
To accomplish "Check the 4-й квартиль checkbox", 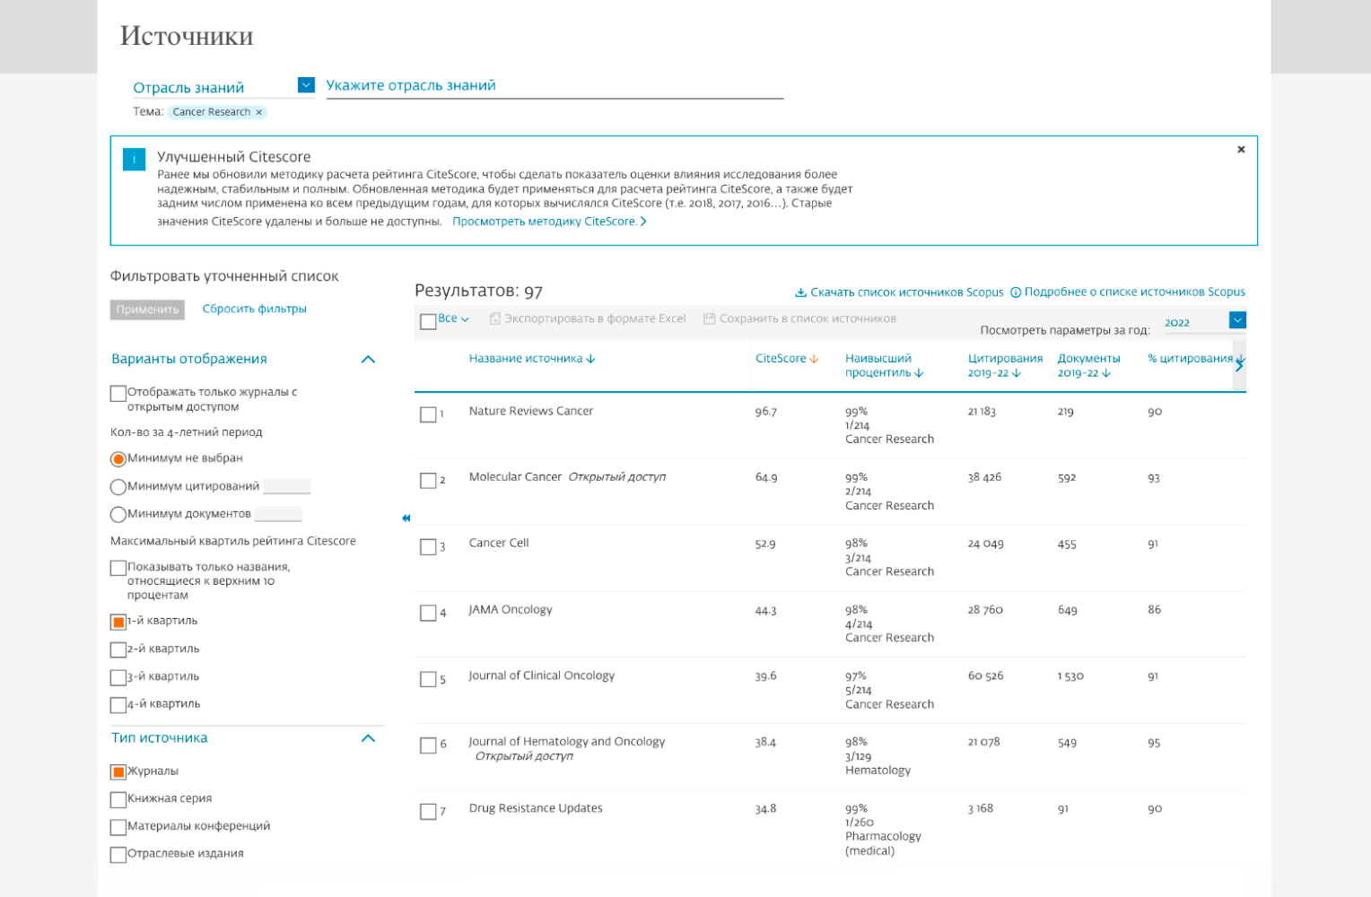I will 118,705.
